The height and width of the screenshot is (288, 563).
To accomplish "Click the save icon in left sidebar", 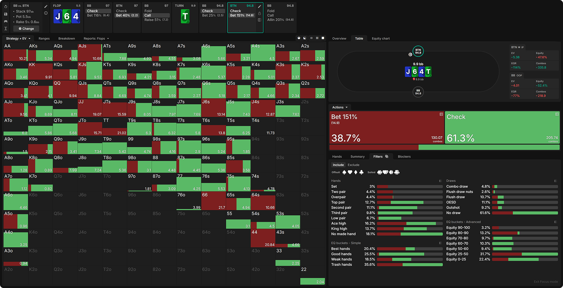I will coord(6,14).
